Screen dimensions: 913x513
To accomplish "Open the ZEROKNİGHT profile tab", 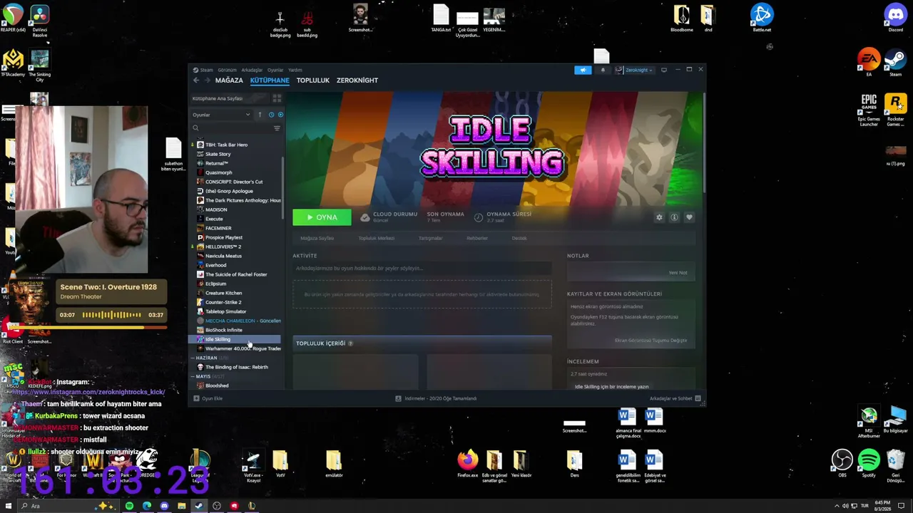I will tap(357, 81).
